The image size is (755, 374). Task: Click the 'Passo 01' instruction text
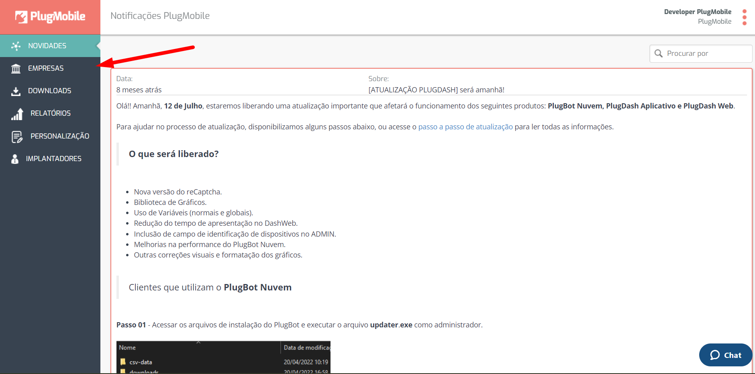coord(300,325)
